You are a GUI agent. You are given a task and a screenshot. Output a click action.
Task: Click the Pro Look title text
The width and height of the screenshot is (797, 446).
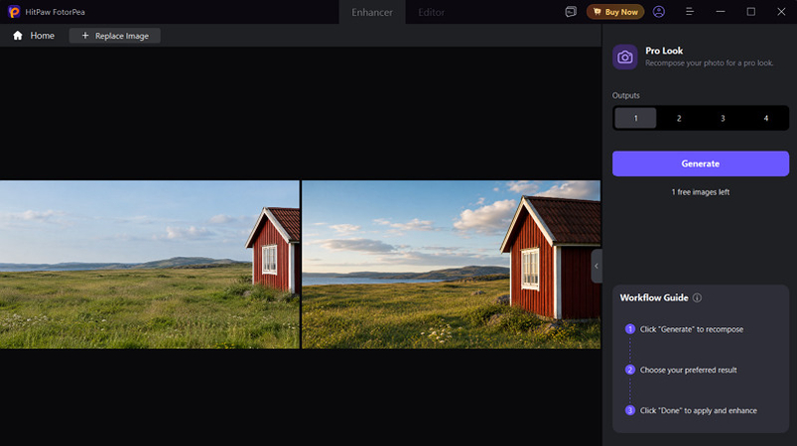coord(664,51)
